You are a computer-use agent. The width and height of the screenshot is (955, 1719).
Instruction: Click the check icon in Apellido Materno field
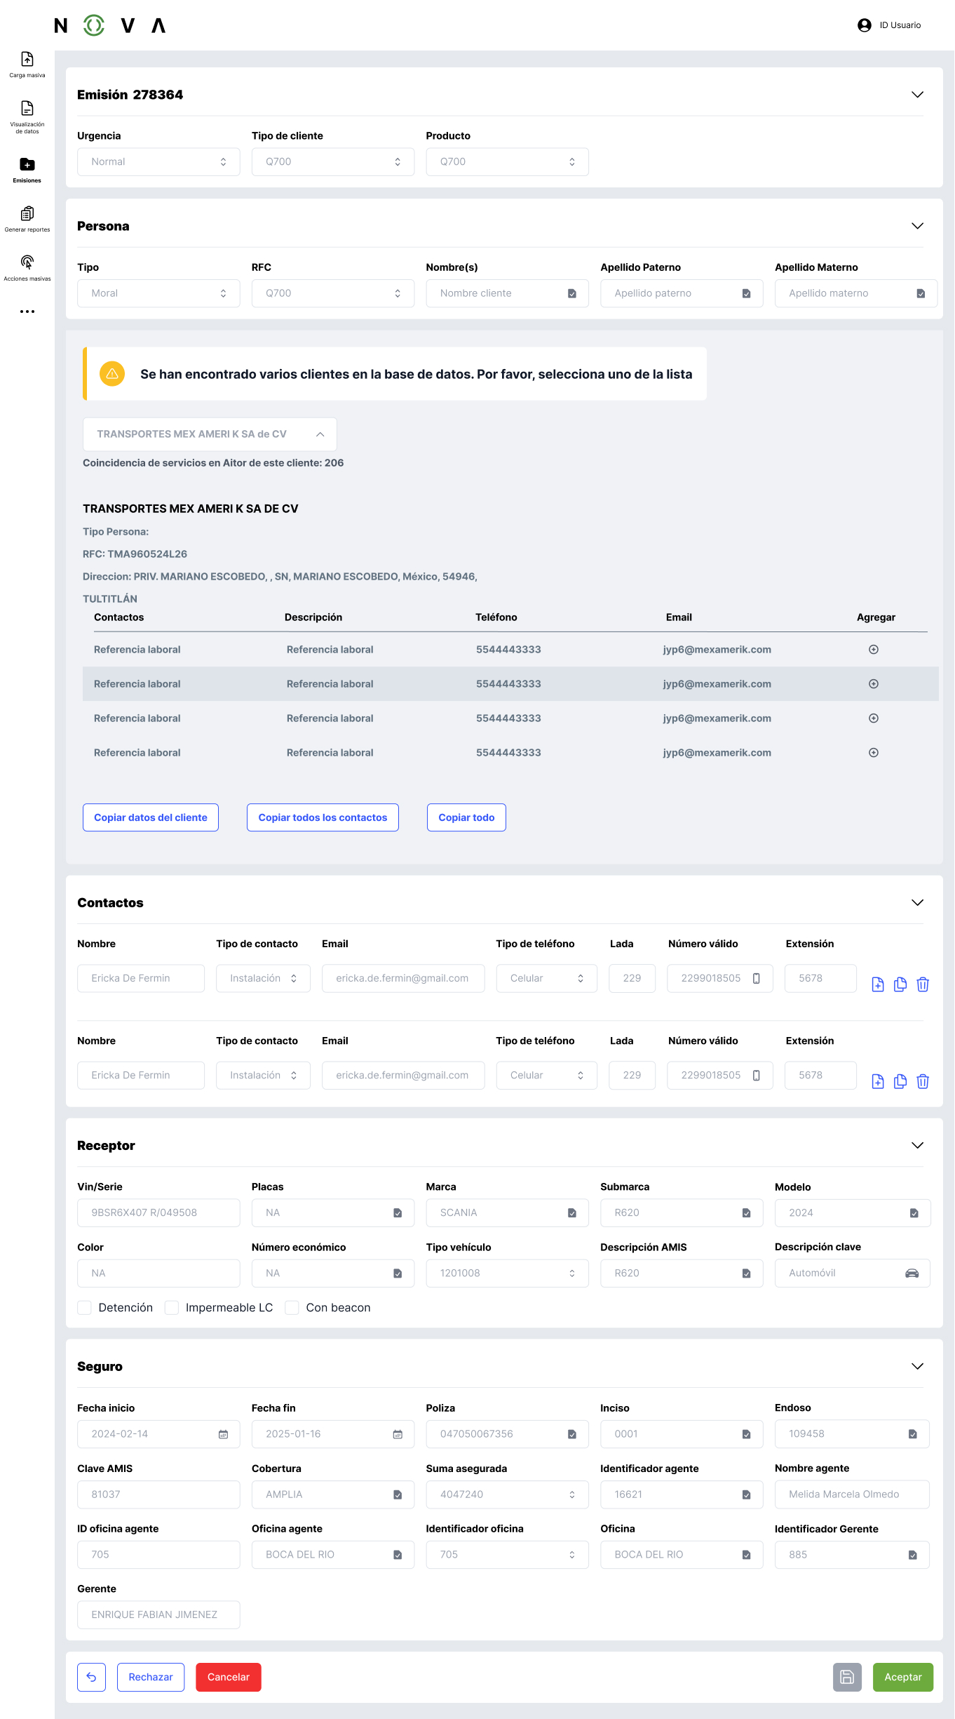pyautogui.click(x=921, y=293)
